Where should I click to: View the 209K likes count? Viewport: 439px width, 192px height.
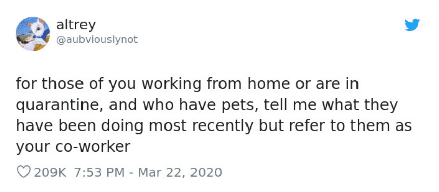click(x=50, y=172)
